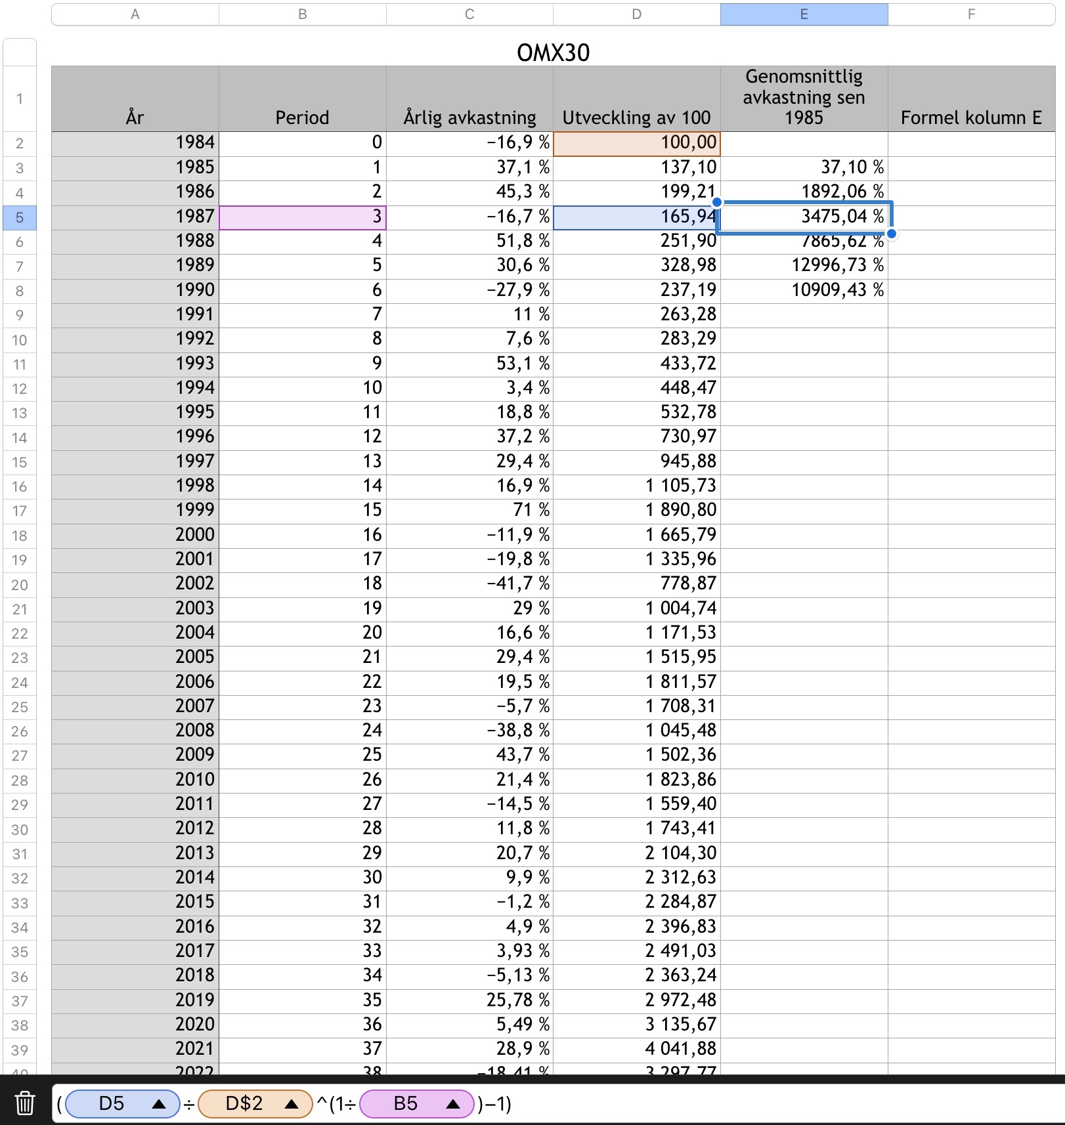This screenshot has width=1065, height=1125.
Task: Select column F header
Action: pyautogui.click(x=972, y=14)
